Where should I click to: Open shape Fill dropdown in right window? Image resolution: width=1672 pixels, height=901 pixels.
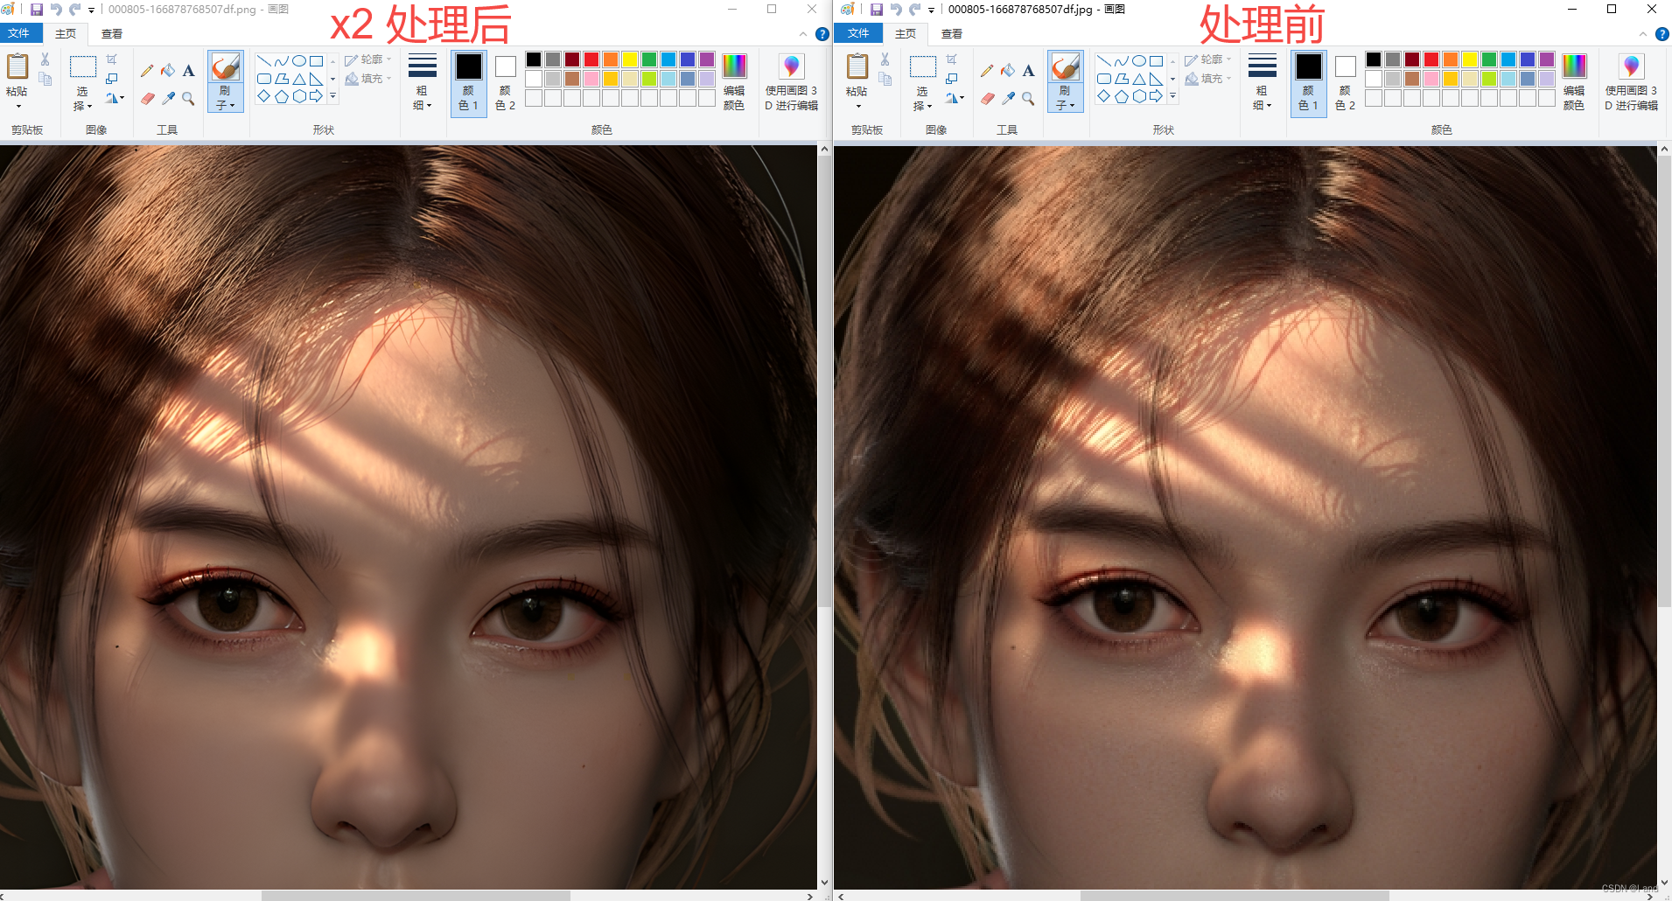point(1207,79)
